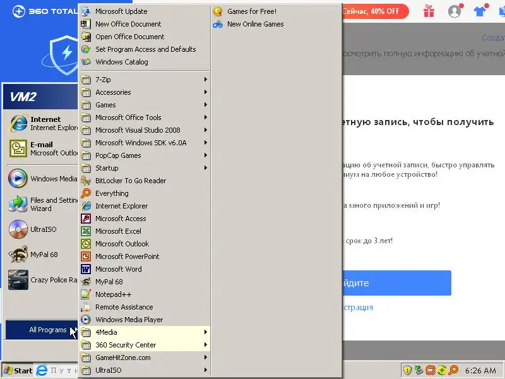Expand Microsoft Office Tools submenu

145,117
